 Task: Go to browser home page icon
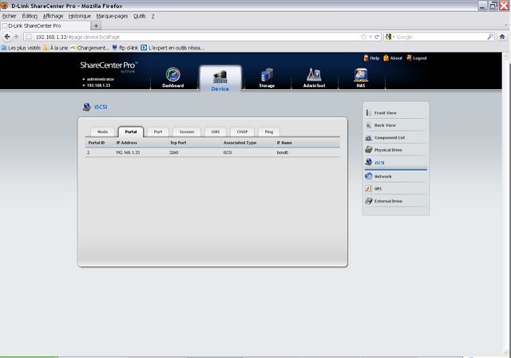502,37
